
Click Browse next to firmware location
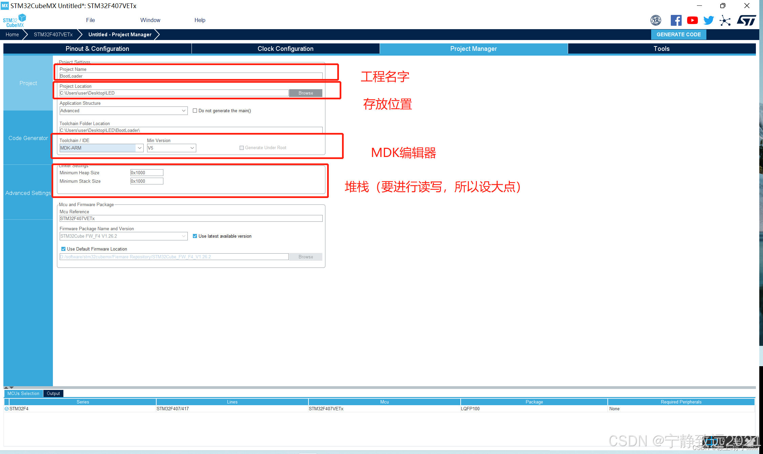306,257
